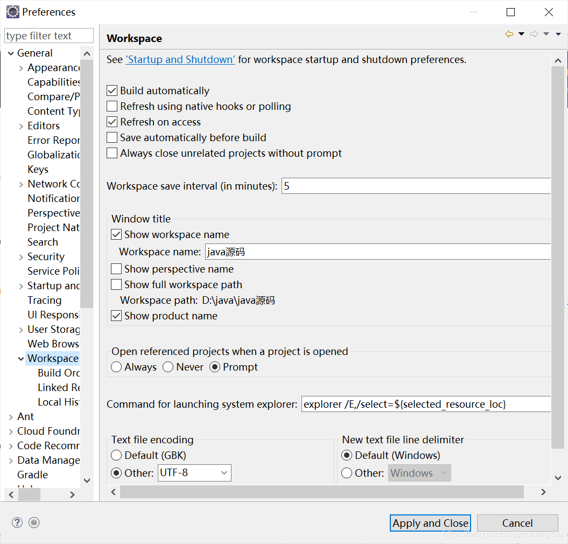Select the Capabilities tree item
This screenshot has height=544, width=568.
[54, 82]
